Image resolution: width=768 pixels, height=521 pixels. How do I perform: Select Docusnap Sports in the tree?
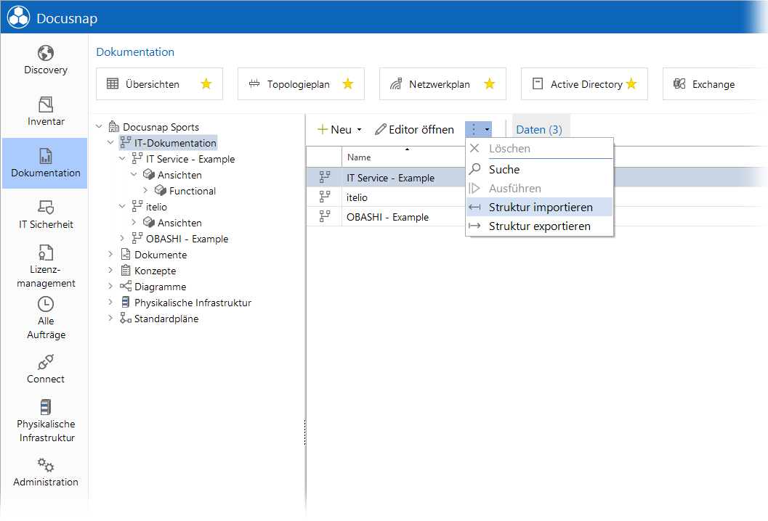click(161, 127)
